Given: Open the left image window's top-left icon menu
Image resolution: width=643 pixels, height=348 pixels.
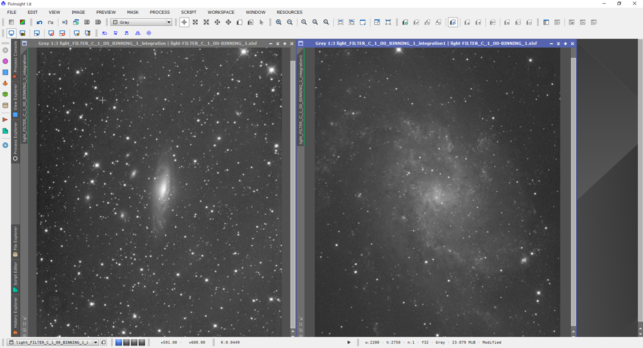Looking at the screenshot, I should tap(24, 43).
